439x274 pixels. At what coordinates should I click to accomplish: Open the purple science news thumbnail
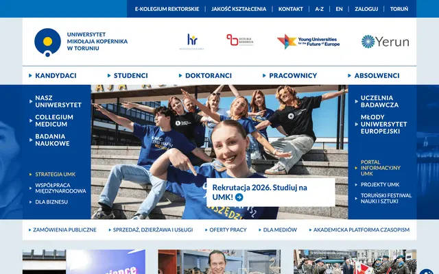pyautogui.click(x=84, y=262)
